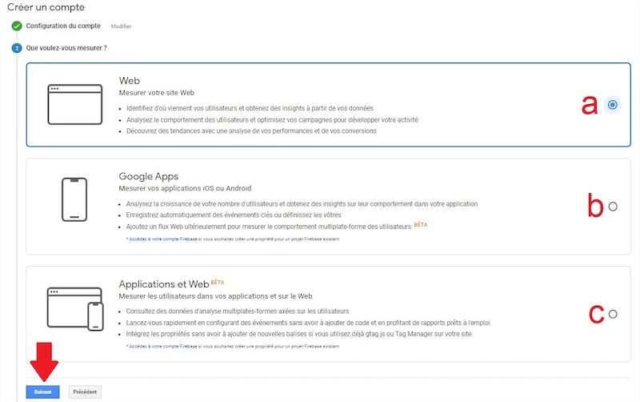
Task: Click the green checkmark step icon
Action: tap(16, 26)
